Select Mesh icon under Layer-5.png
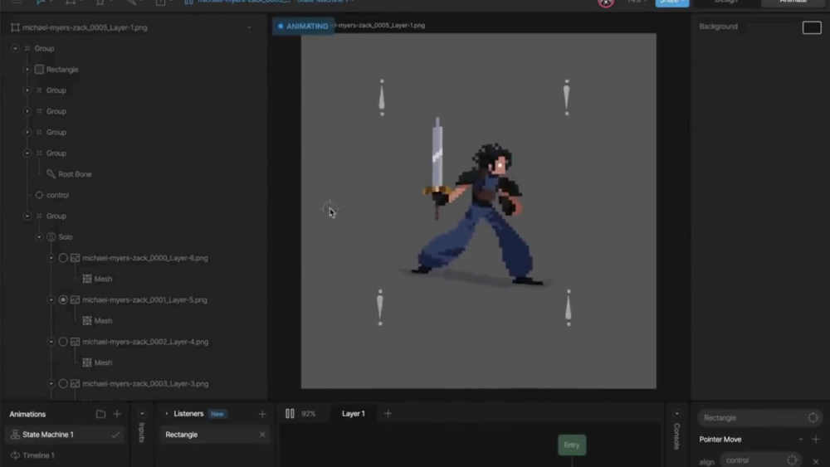The height and width of the screenshot is (467, 830). click(x=87, y=320)
